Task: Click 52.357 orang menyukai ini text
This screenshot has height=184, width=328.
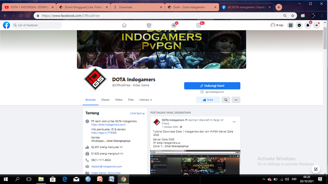Action: click(107, 147)
